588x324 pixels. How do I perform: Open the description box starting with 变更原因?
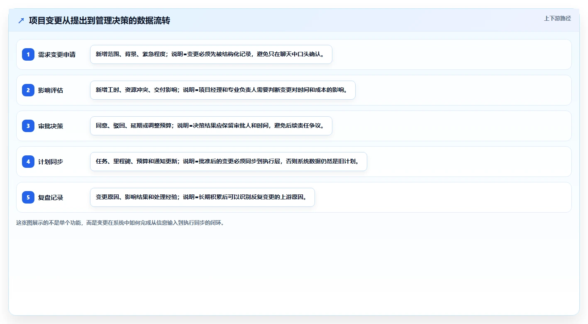click(203, 197)
